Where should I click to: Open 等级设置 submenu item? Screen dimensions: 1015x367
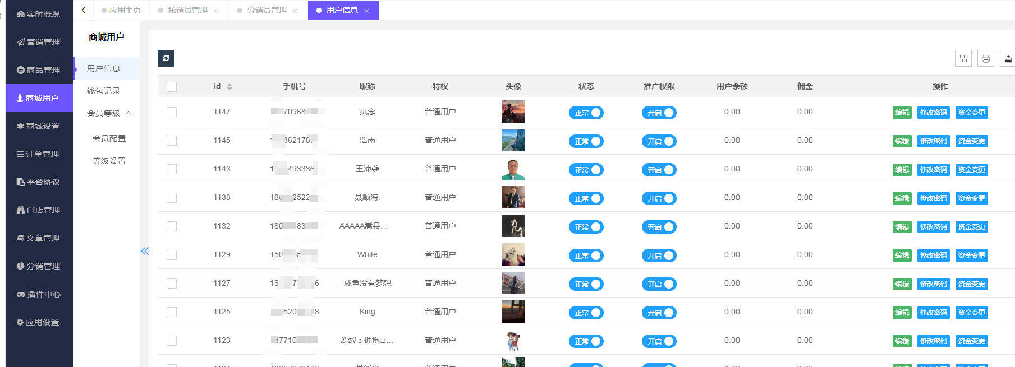pos(109,161)
